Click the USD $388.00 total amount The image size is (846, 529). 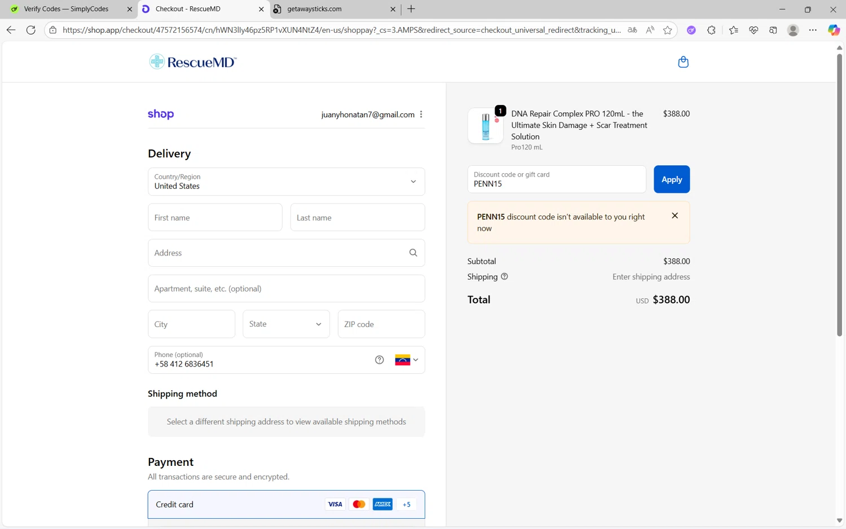pos(663,299)
